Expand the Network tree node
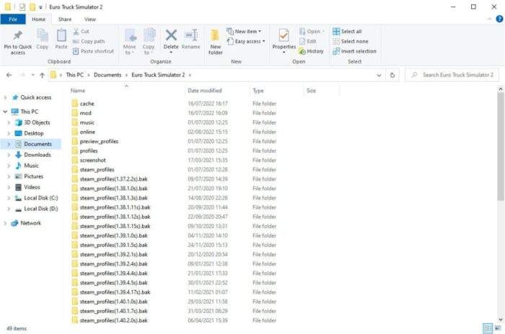505x334 pixels. coord(5,223)
